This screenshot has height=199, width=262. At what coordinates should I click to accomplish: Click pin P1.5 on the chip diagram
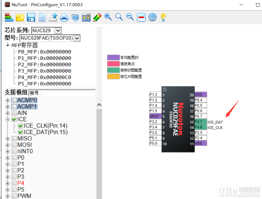(x=155, y=111)
